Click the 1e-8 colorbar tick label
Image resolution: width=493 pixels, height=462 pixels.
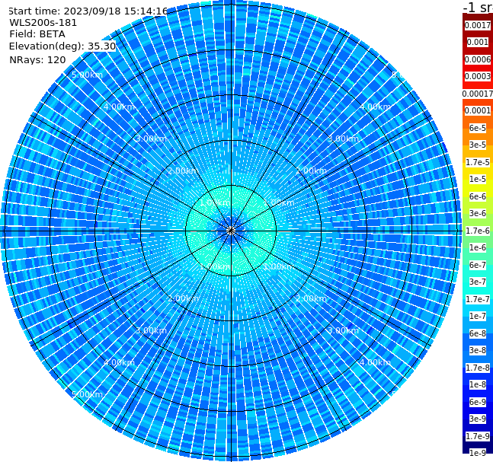(x=478, y=384)
